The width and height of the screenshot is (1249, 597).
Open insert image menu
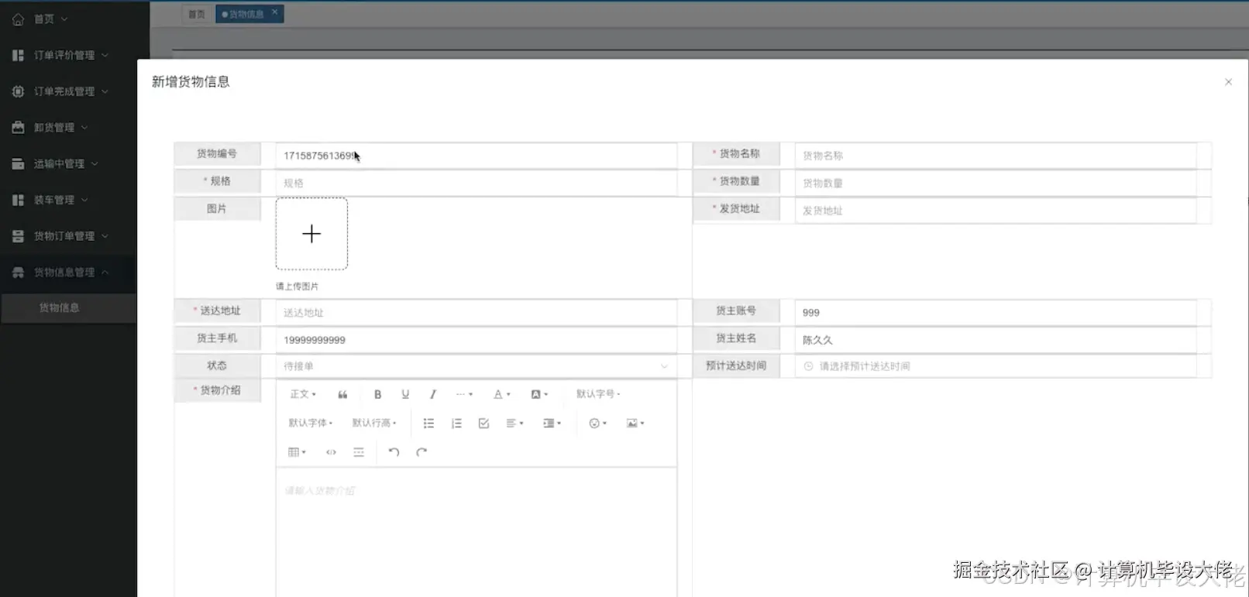pos(635,423)
